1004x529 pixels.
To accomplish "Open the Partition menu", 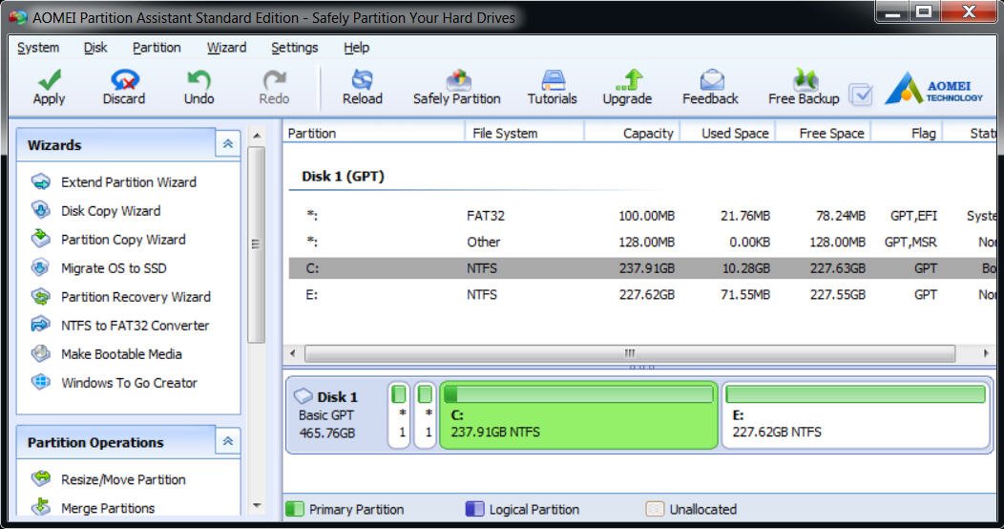I will (157, 48).
